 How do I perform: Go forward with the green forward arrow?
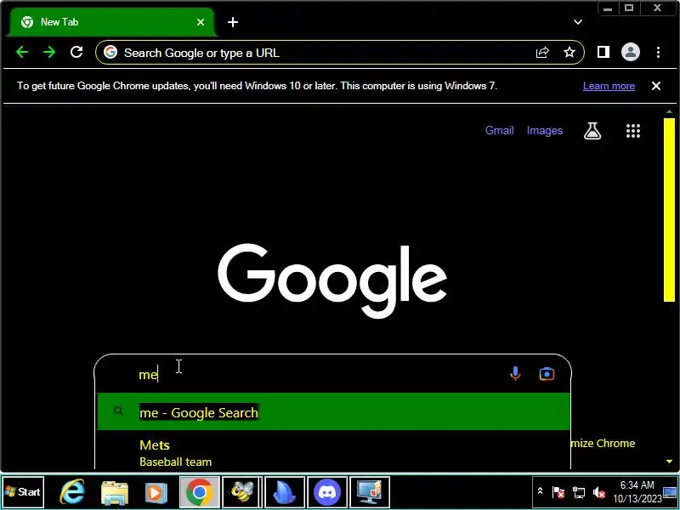[x=49, y=53]
